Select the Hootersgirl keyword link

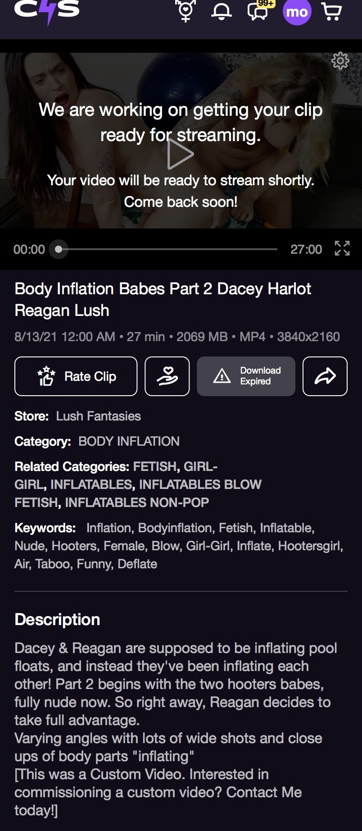click(x=310, y=546)
